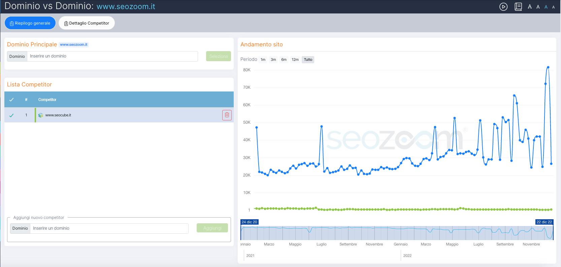Click the new competitor domain field
Screen dimensions: 561x267
(109, 228)
